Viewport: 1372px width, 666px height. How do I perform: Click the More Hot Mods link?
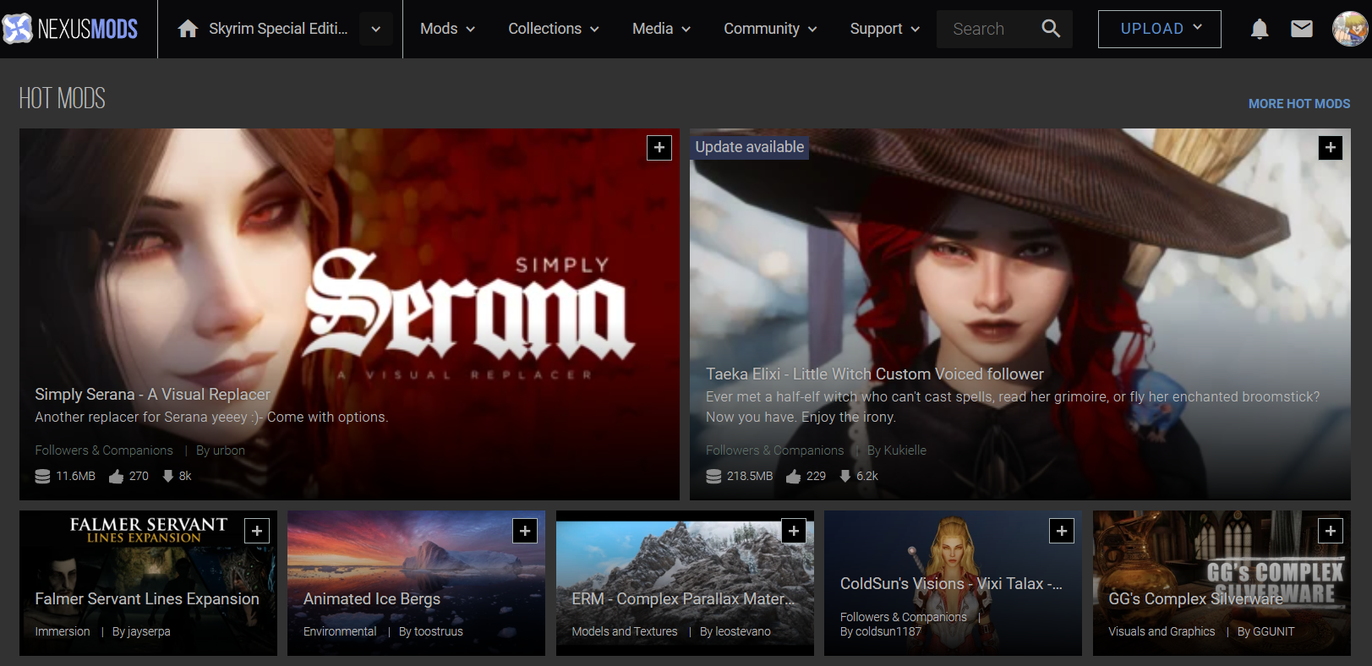click(x=1299, y=104)
